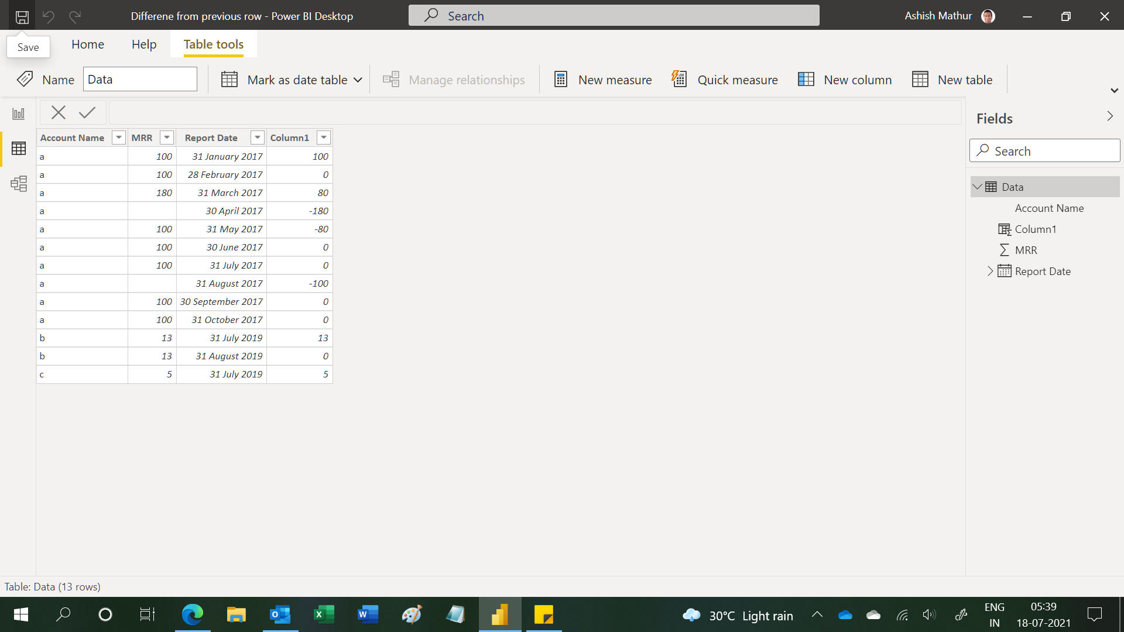Open Outlook from the taskbar

pos(280,614)
